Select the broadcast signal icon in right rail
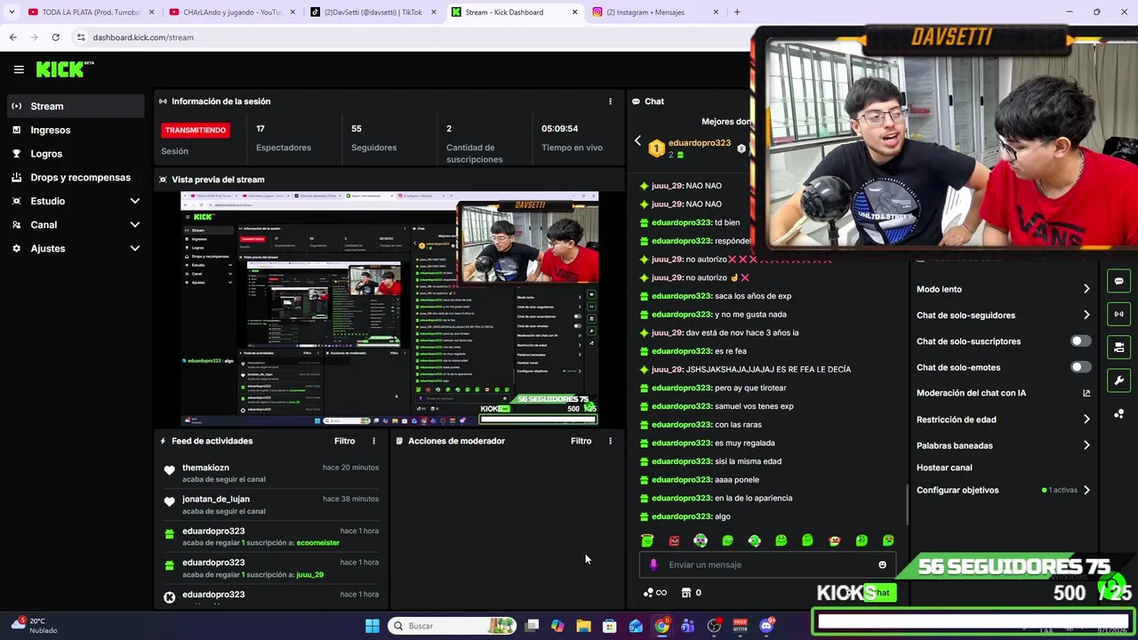This screenshot has width=1138, height=640. tap(1118, 314)
